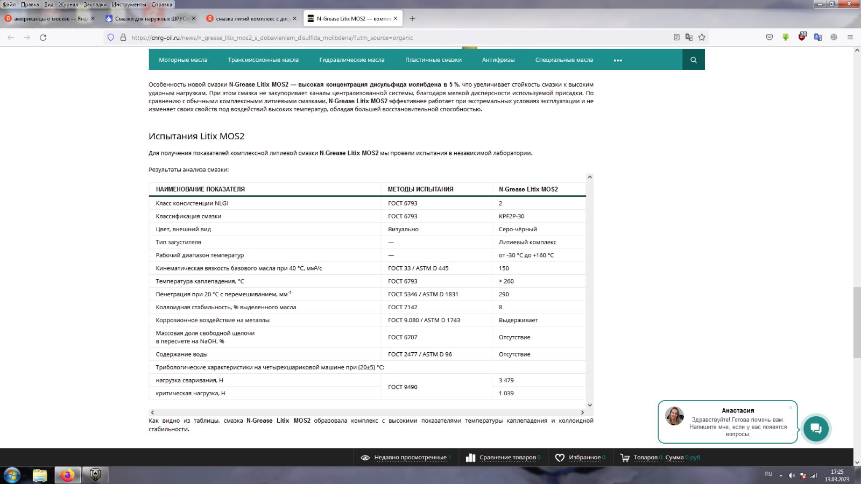Open Pocket save icon in toolbar

(x=770, y=38)
